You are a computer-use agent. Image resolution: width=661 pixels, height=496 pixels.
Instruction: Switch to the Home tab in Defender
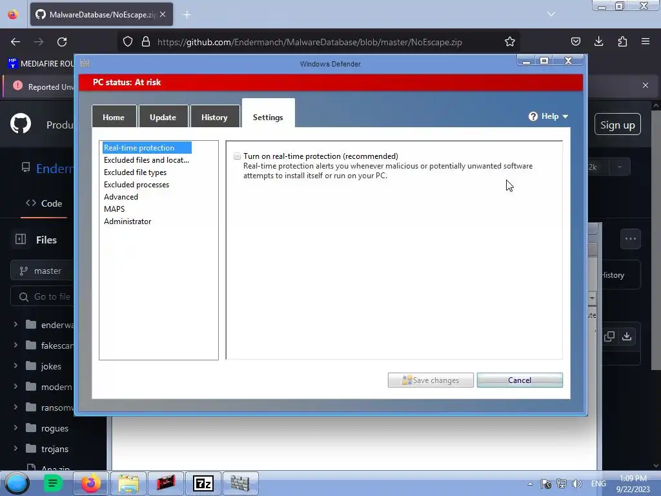click(114, 117)
